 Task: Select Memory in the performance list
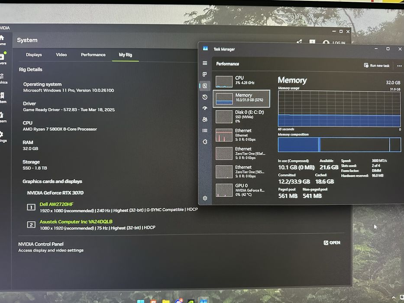coord(242,98)
